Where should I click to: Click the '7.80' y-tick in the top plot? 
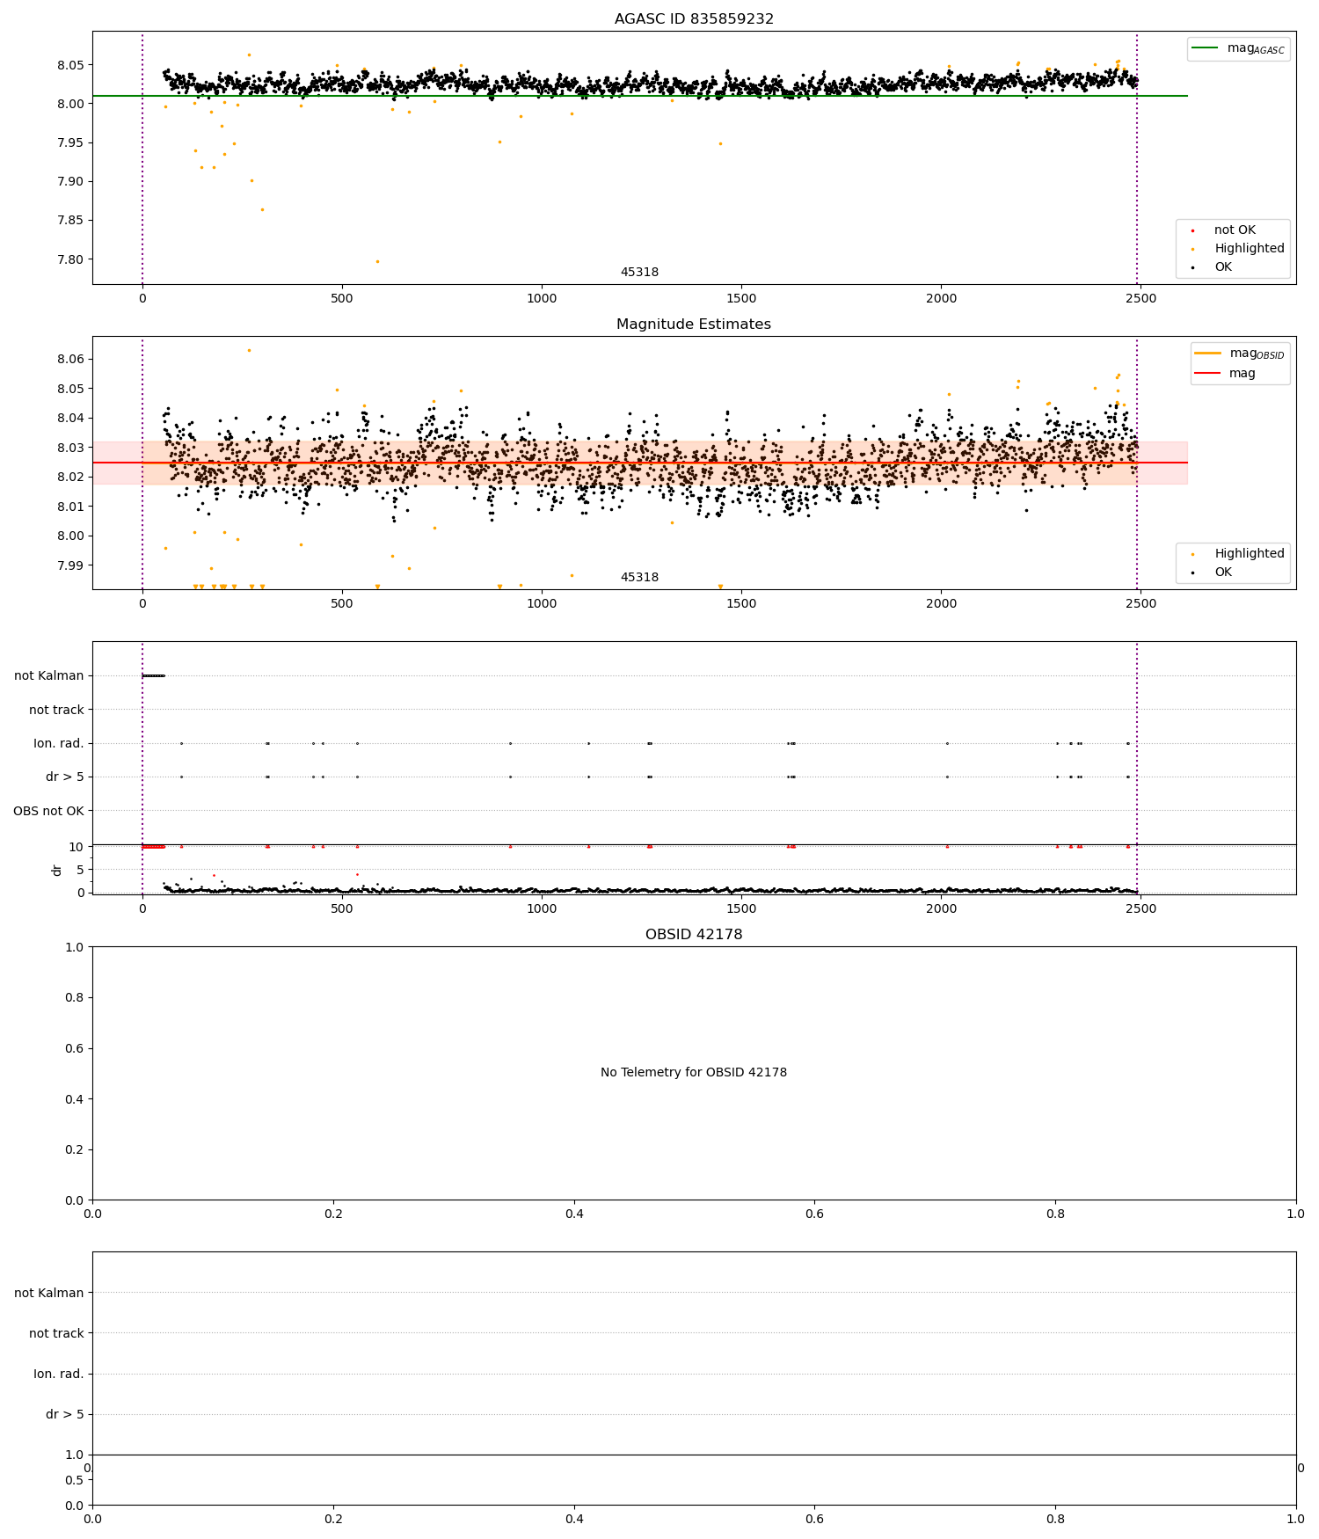pos(71,259)
